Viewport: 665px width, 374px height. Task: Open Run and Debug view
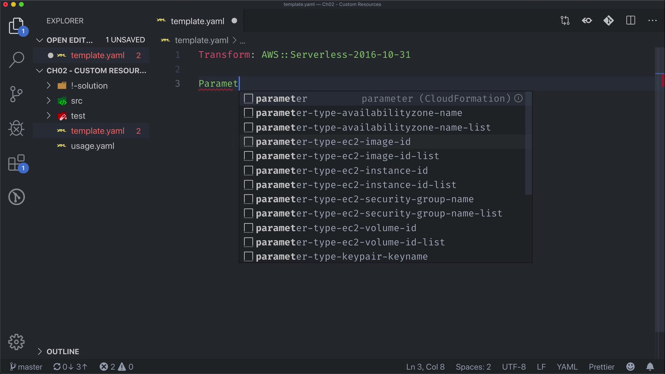[16, 128]
